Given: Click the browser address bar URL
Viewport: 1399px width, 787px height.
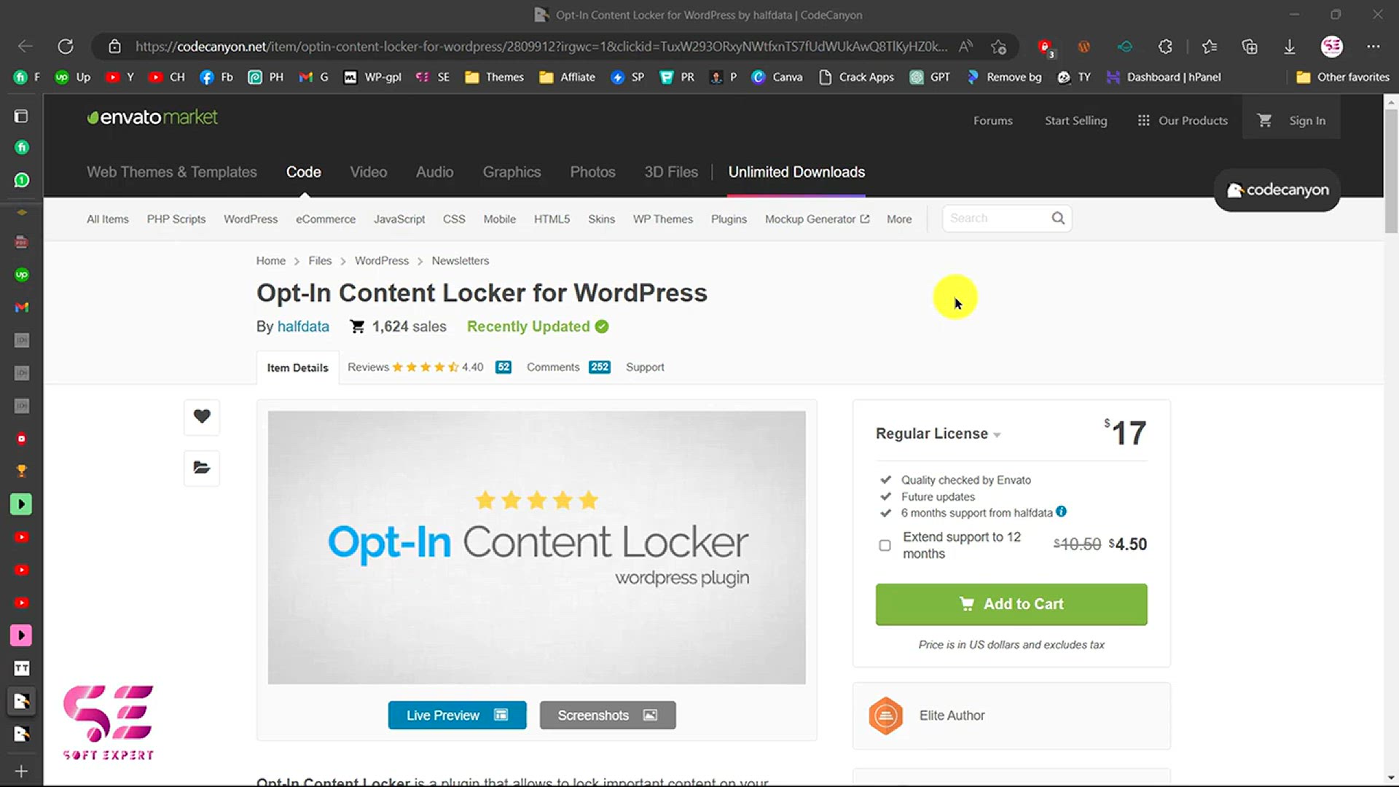Looking at the screenshot, I should pyautogui.click(x=541, y=47).
